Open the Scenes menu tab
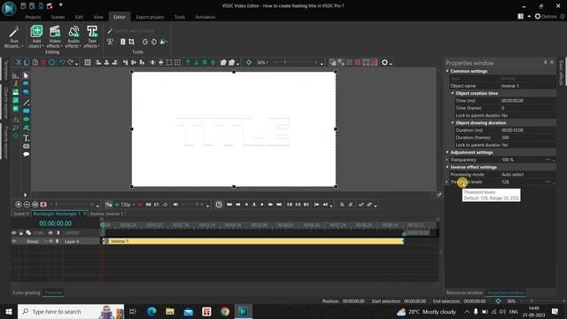 (x=58, y=17)
